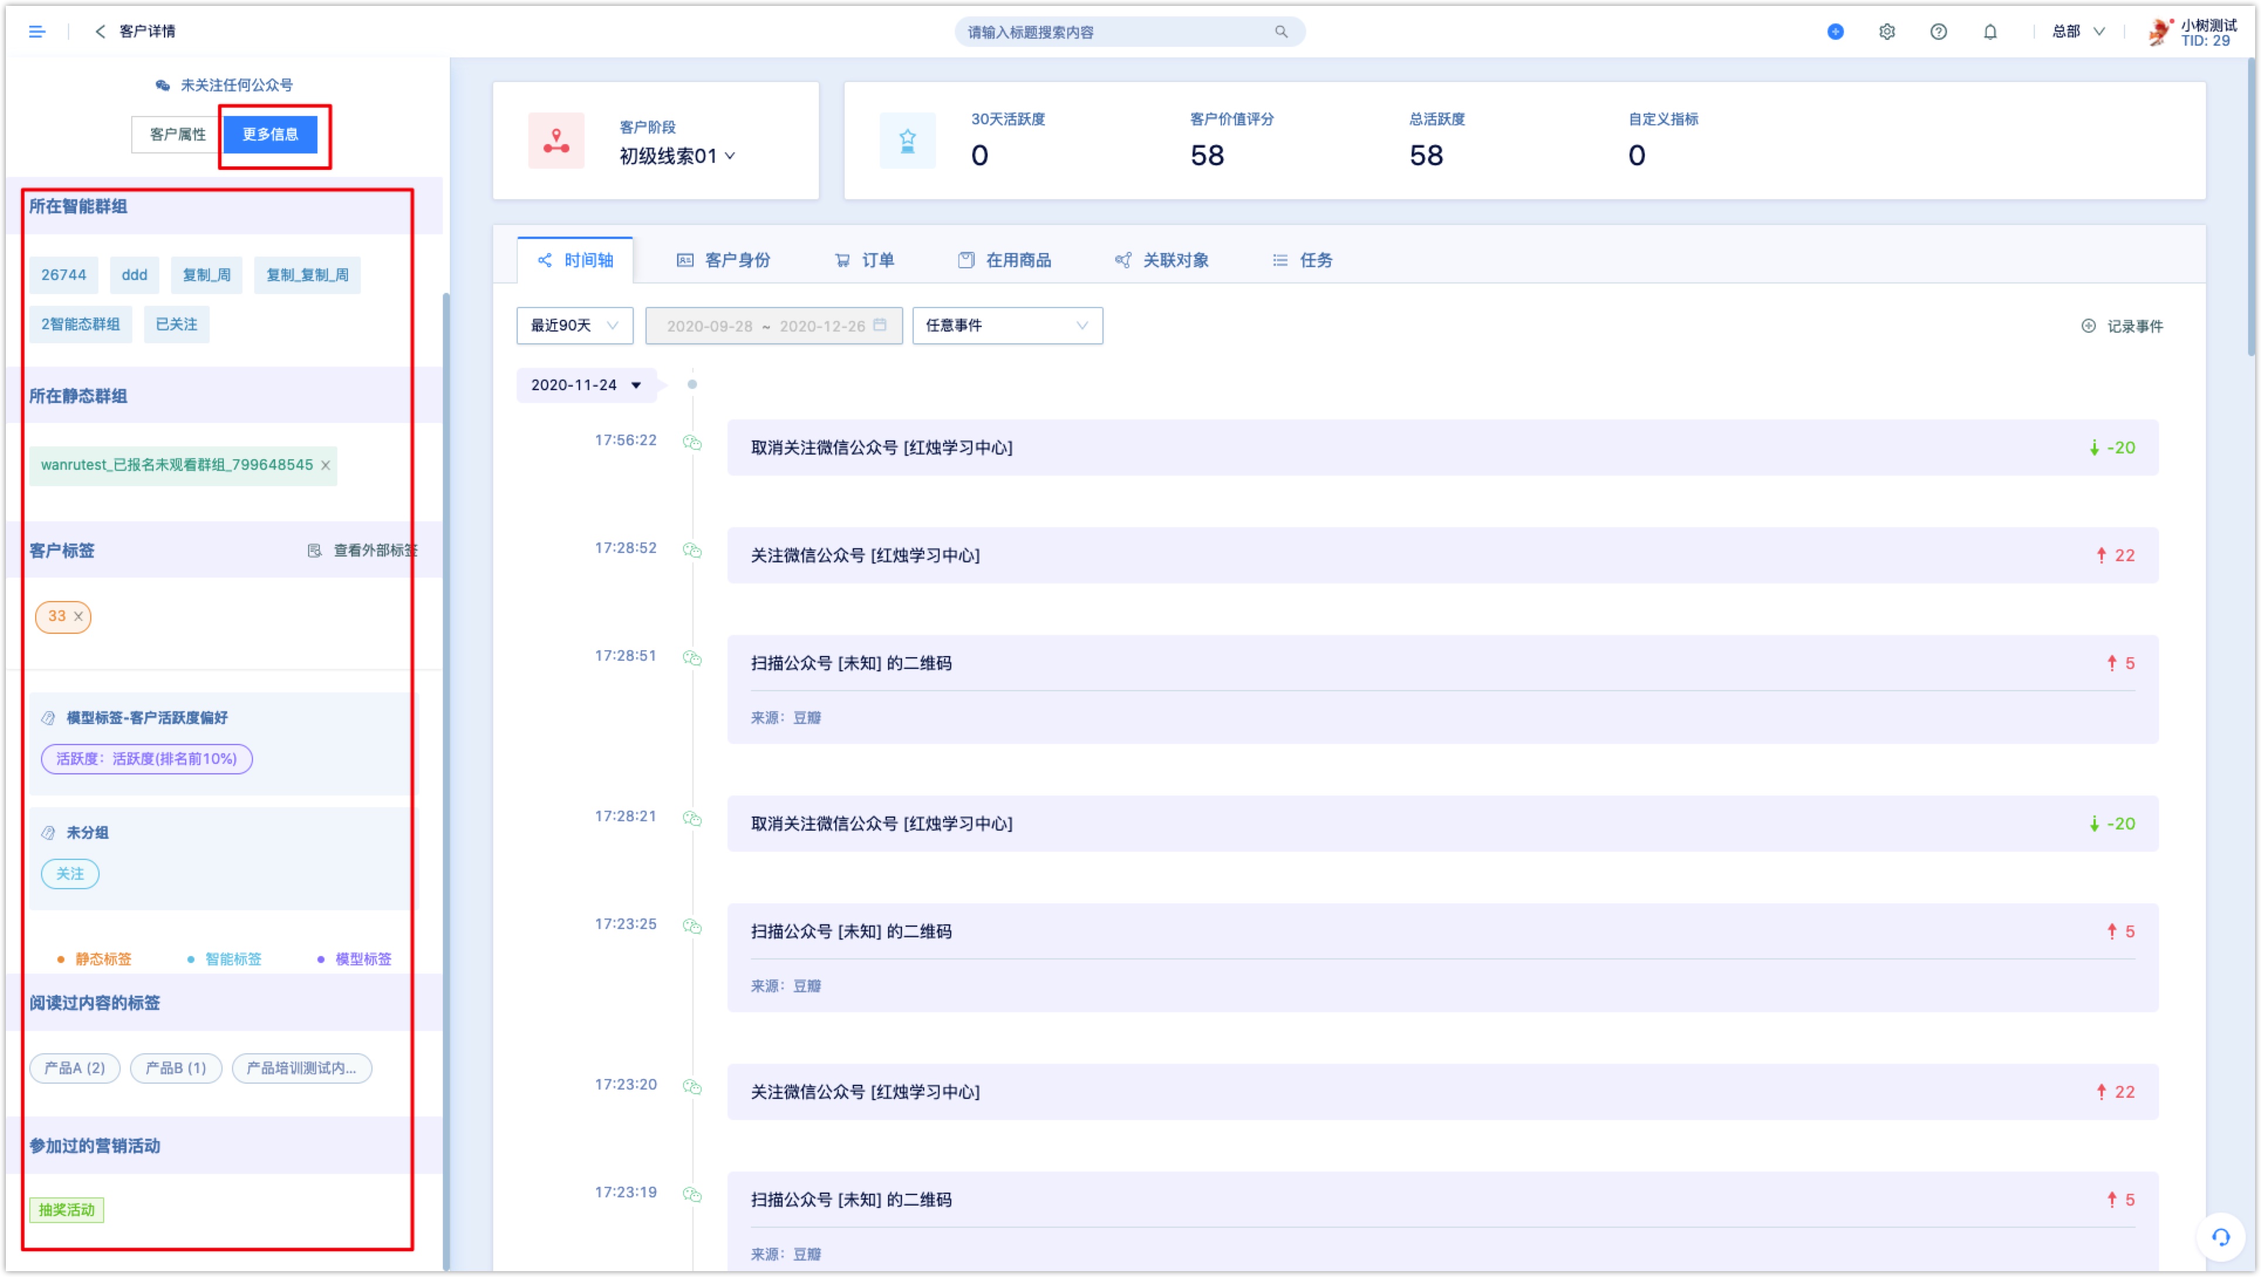Open the help question mark icon
This screenshot has width=2261, height=1277.
pos(1939,32)
